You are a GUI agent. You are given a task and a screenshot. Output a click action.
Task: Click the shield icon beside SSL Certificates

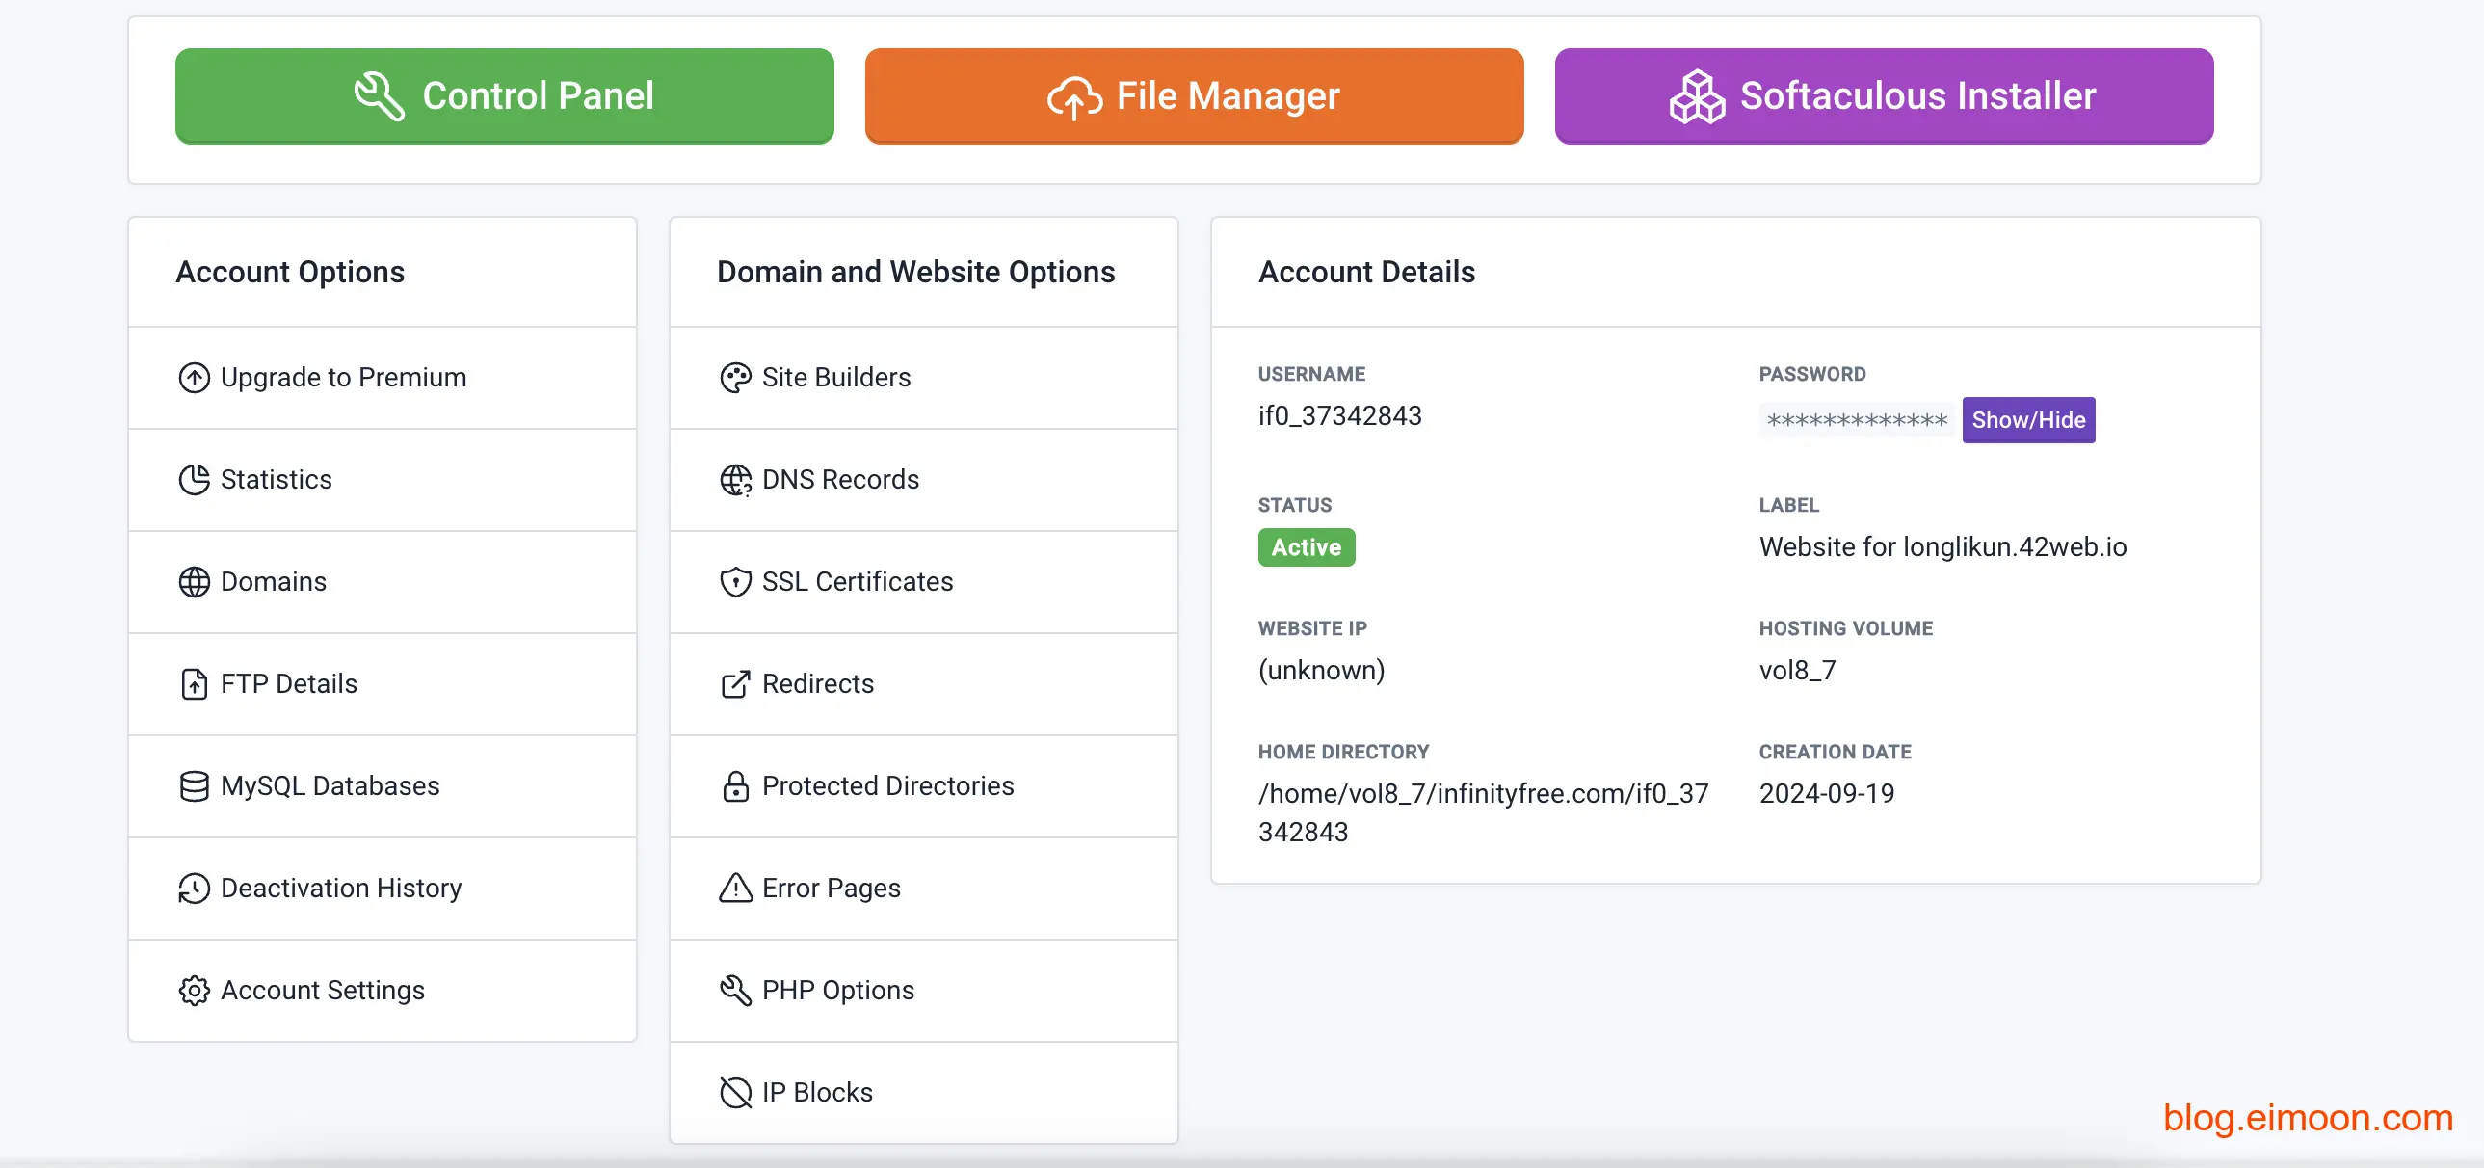735,581
